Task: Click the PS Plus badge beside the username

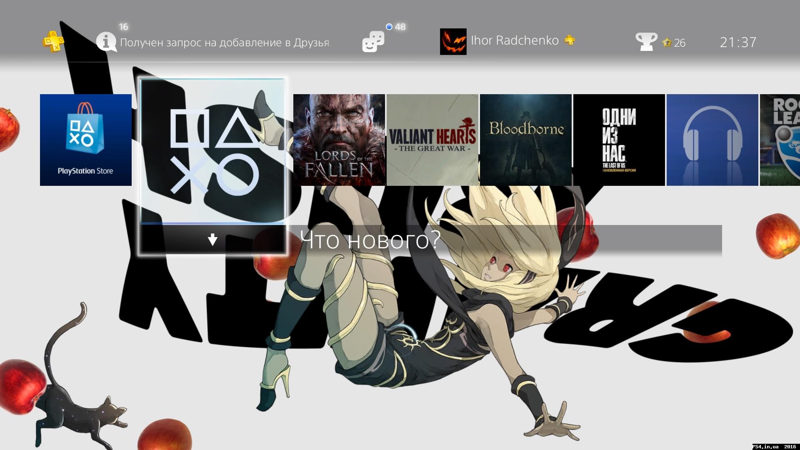Action: pos(570,40)
